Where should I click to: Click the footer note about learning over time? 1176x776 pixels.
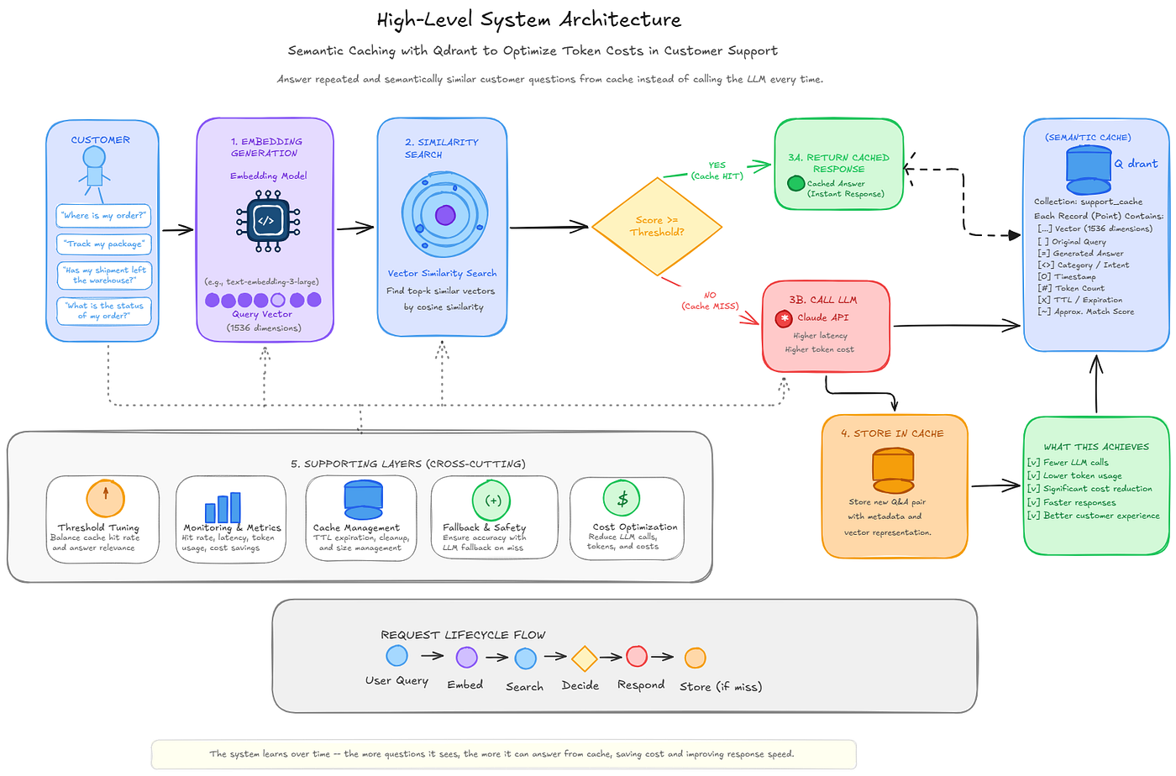point(501,754)
